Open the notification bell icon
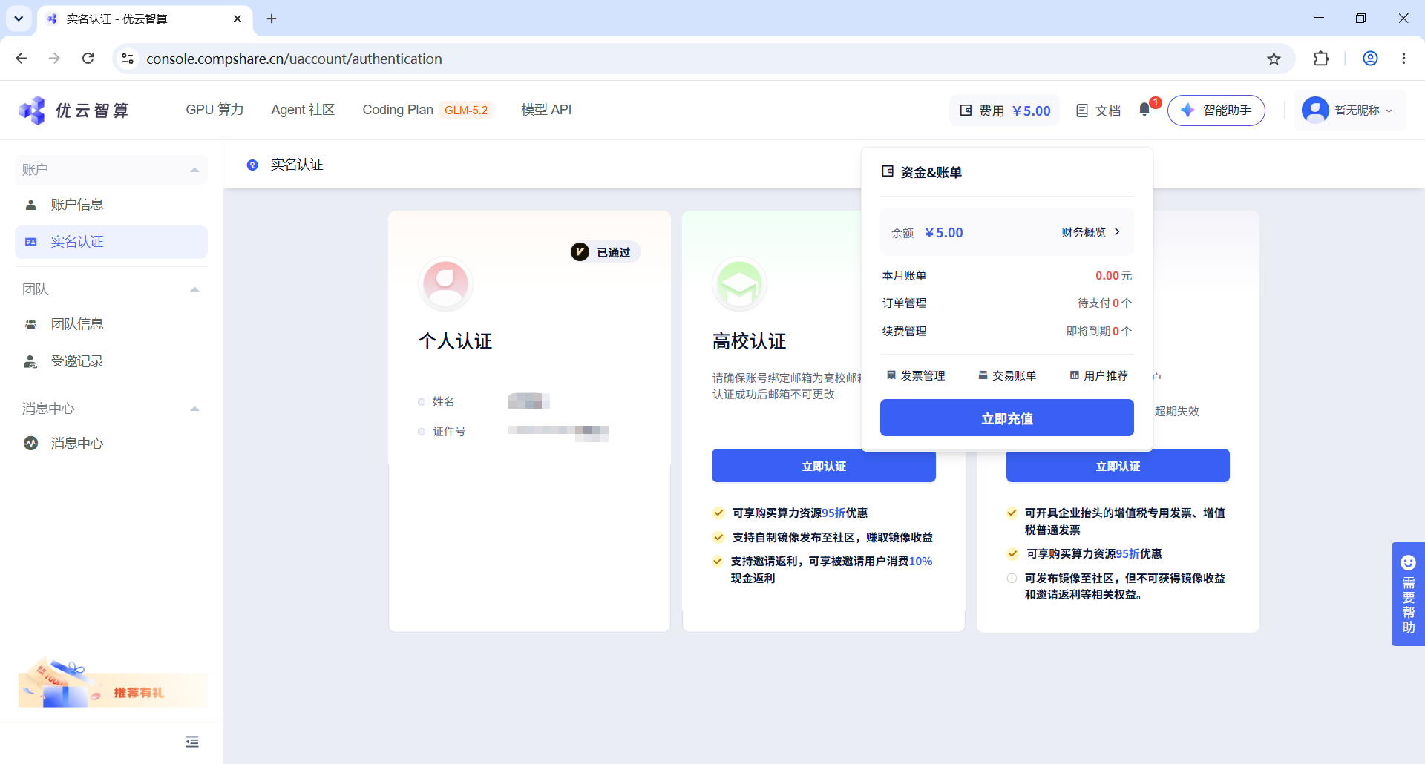 tap(1144, 110)
